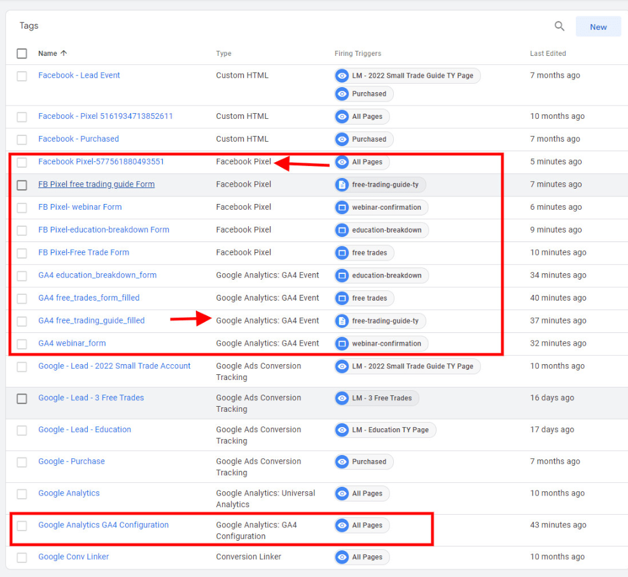Open FB Pixel free trading guide Form tag

click(x=96, y=184)
